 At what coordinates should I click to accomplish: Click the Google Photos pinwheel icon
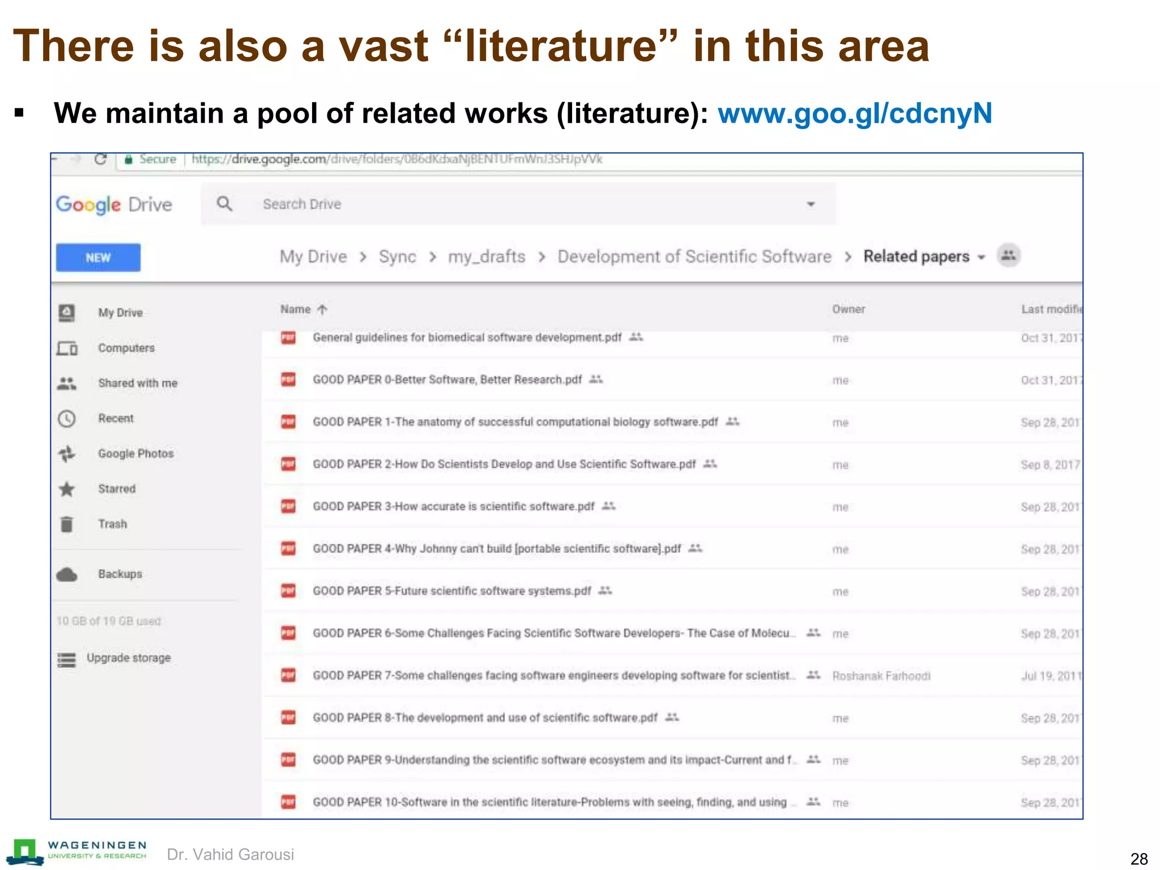click(67, 454)
